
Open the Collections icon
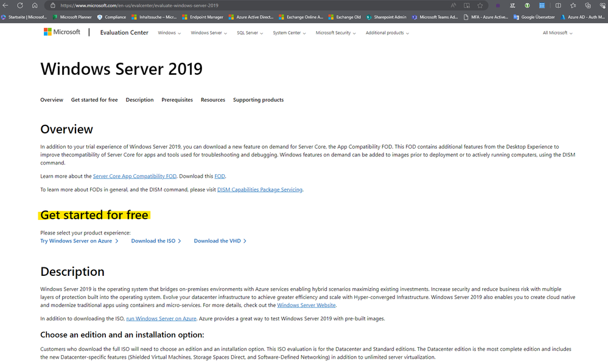588,5
